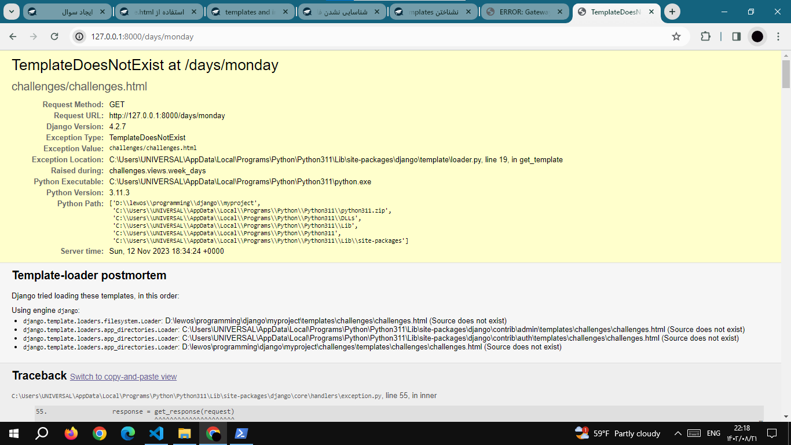Open PowerShell from the taskbar

(241, 433)
